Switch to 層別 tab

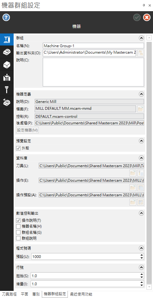[36, 294]
